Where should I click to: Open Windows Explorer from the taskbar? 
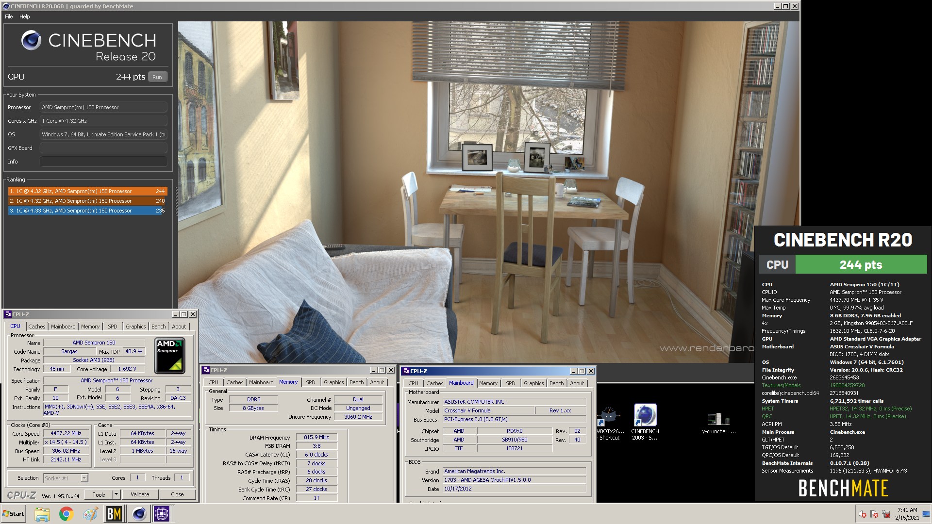pyautogui.click(x=42, y=514)
